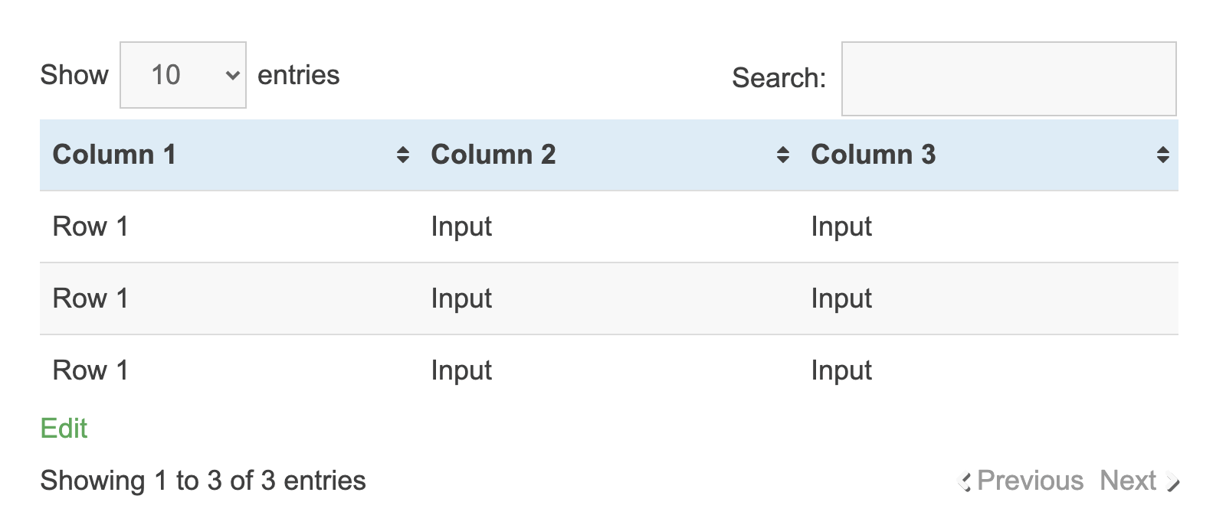This screenshot has width=1226, height=525.
Task: Click into the Search input field
Action: click(1008, 79)
